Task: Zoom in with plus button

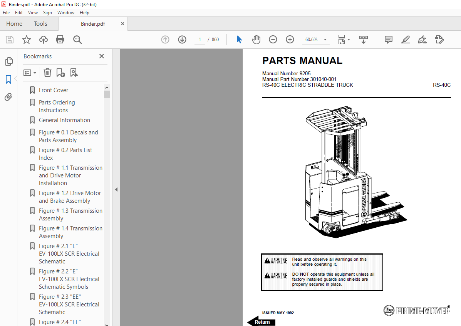Action: (x=290, y=39)
